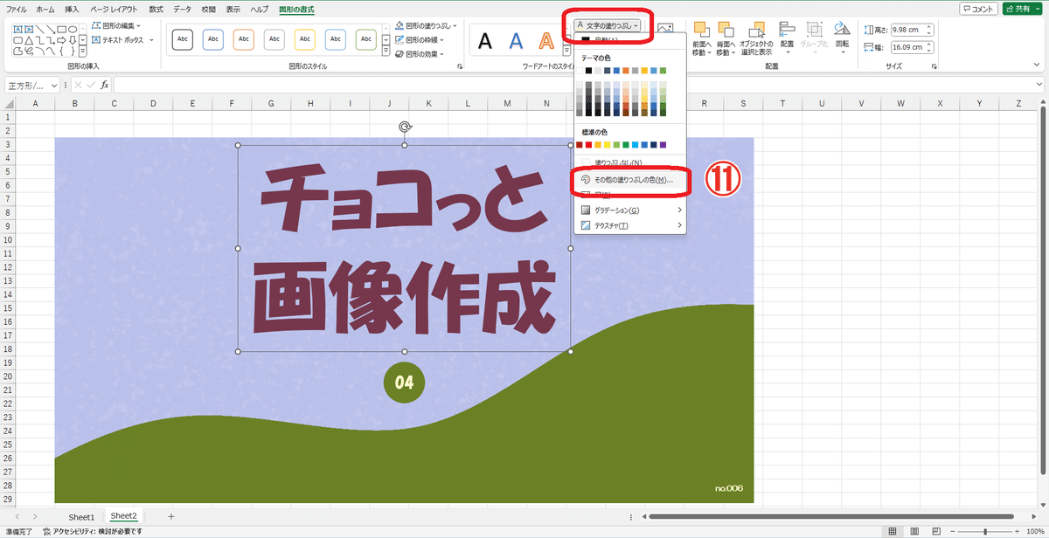The image size is (1049, 538).
Task: Switch to the 挿入 tab
Action: click(x=72, y=9)
